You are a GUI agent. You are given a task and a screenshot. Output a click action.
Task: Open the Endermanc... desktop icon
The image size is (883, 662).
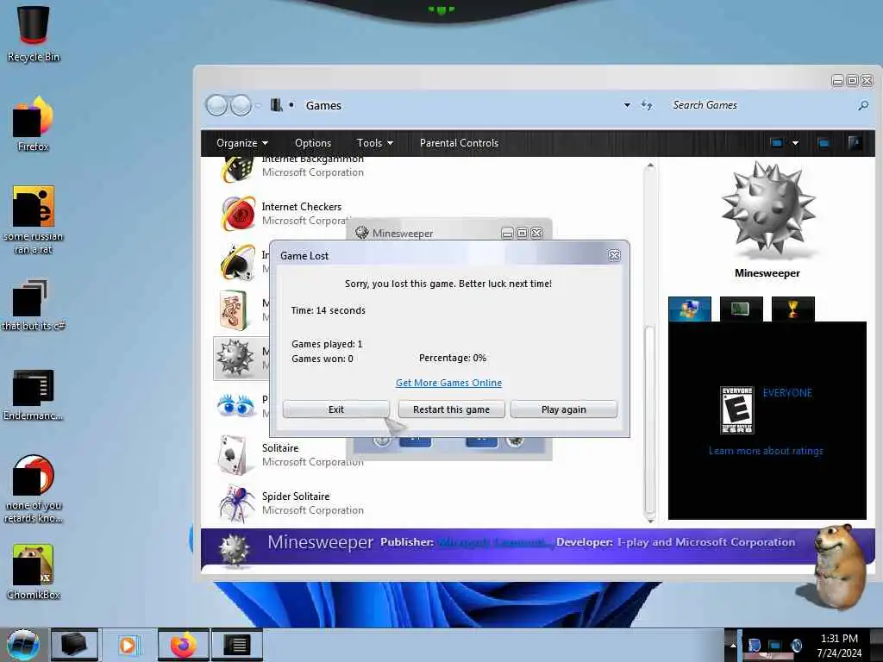click(x=33, y=395)
